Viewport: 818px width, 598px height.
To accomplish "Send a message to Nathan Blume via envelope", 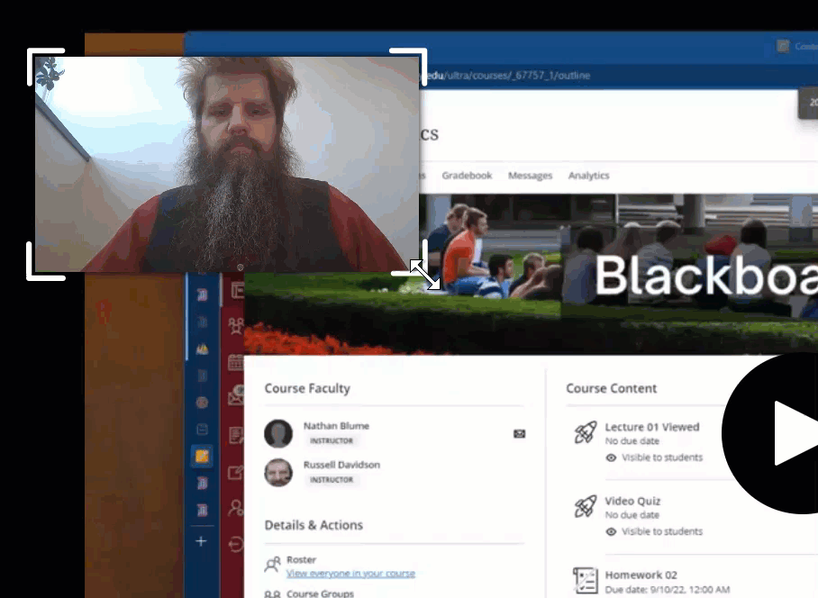I will (519, 434).
